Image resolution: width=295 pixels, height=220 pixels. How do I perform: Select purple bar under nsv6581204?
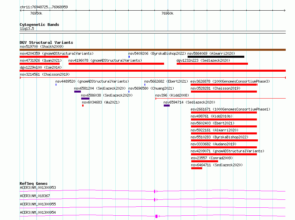coord(78,92)
